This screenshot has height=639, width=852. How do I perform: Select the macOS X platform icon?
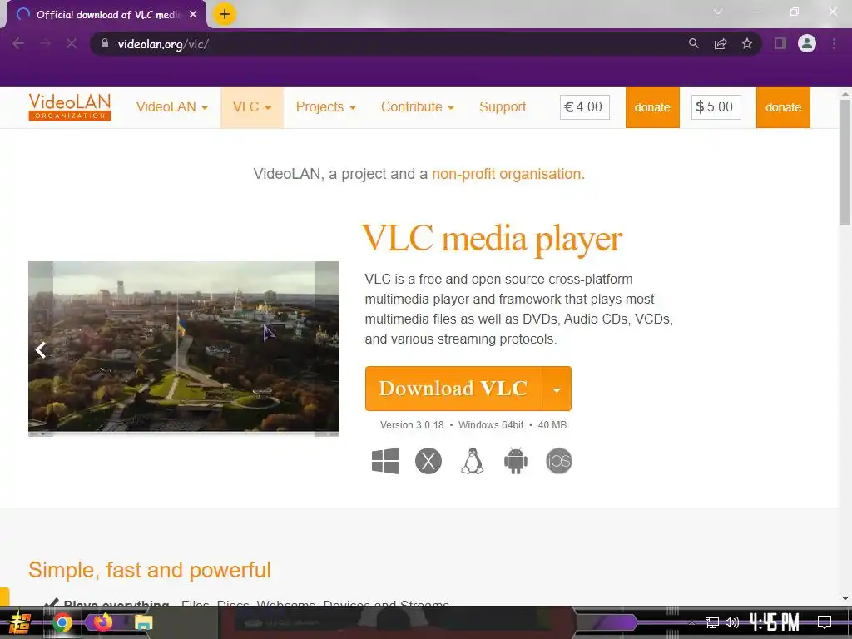[428, 461]
